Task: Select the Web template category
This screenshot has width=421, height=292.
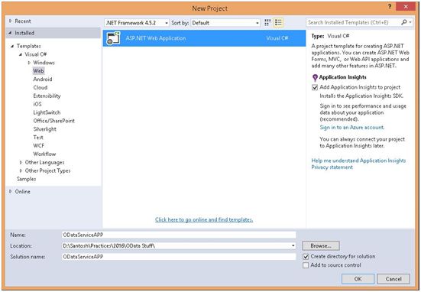Action: (x=38, y=71)
